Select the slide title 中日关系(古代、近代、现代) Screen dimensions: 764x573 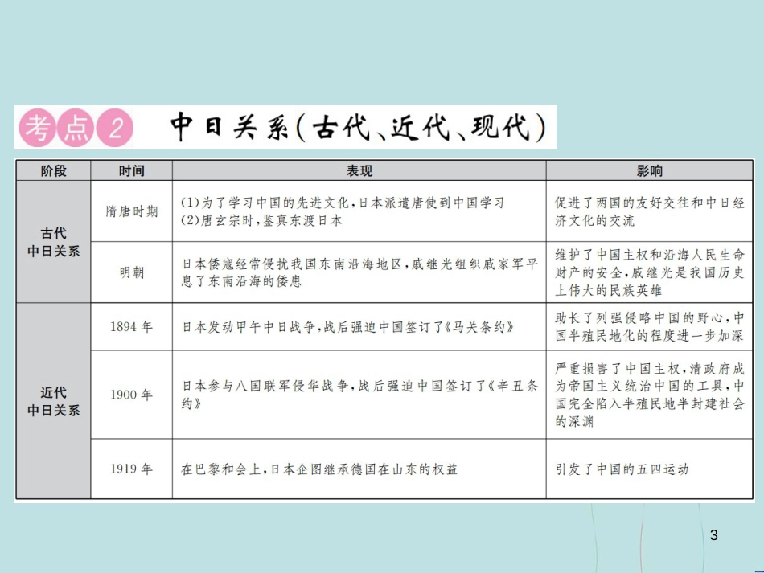tap(359, 128)
